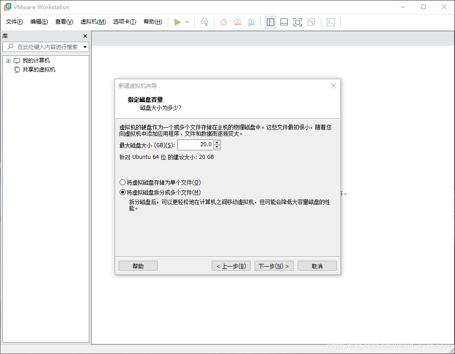Click the 帮助 button in the wizard
This screenshot has width=455, height=354.
pyautogui.click(x=138, y=266)
